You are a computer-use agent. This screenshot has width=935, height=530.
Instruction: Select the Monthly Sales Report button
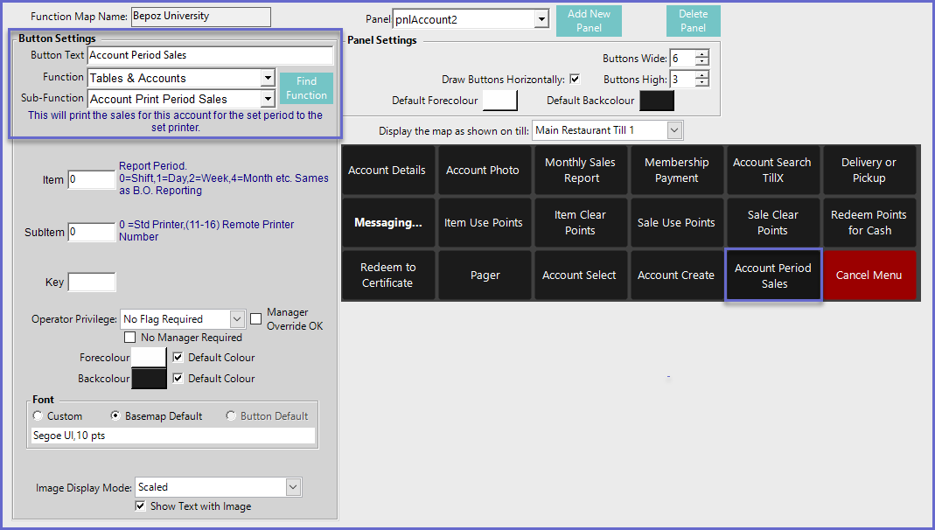[x=580, y=171]
